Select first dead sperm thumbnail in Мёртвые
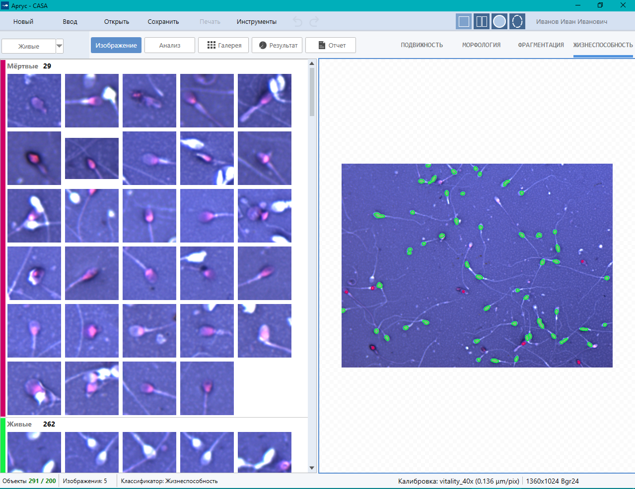The width and height of the screenshot is (635, 489). tap(34, 101)
